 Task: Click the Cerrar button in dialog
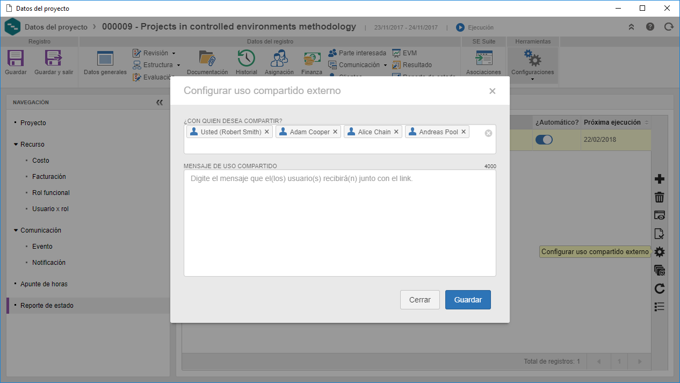point(420,300)
